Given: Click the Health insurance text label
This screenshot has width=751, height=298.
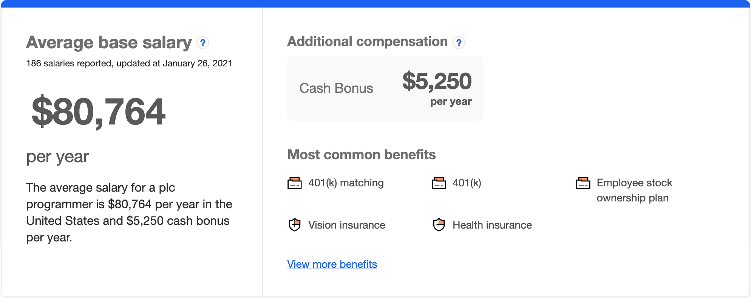Looking at the screenshot, I should coord(492,225).
